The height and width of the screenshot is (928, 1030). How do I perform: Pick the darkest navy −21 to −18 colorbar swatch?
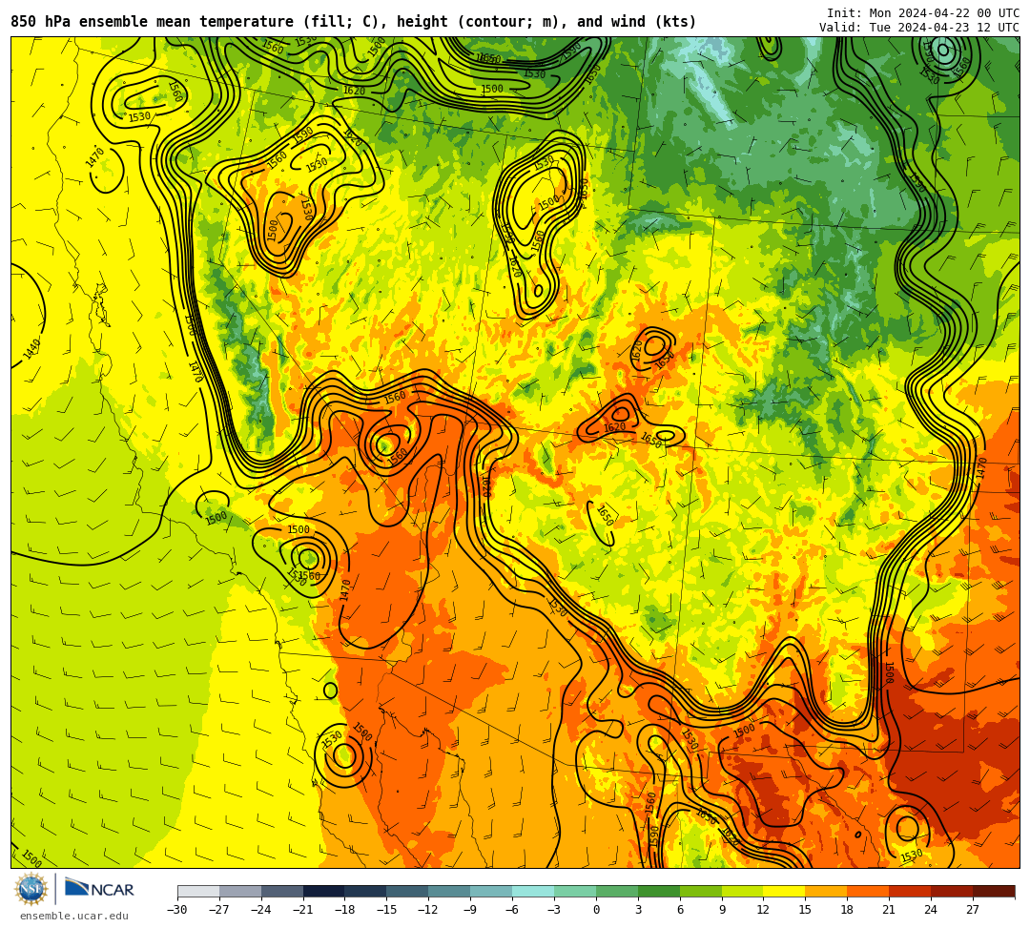pos(324,891)
